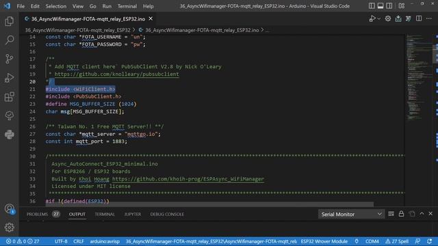Image resolution: width=438 pixels, height=246 pixels.
Task: Open editor More Actions ellipsis
Action: pyautogui.click(x=429, y=18)
